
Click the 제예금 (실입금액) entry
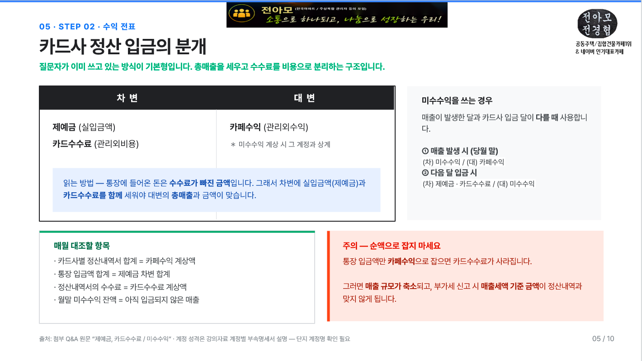[x=87, y=127]
